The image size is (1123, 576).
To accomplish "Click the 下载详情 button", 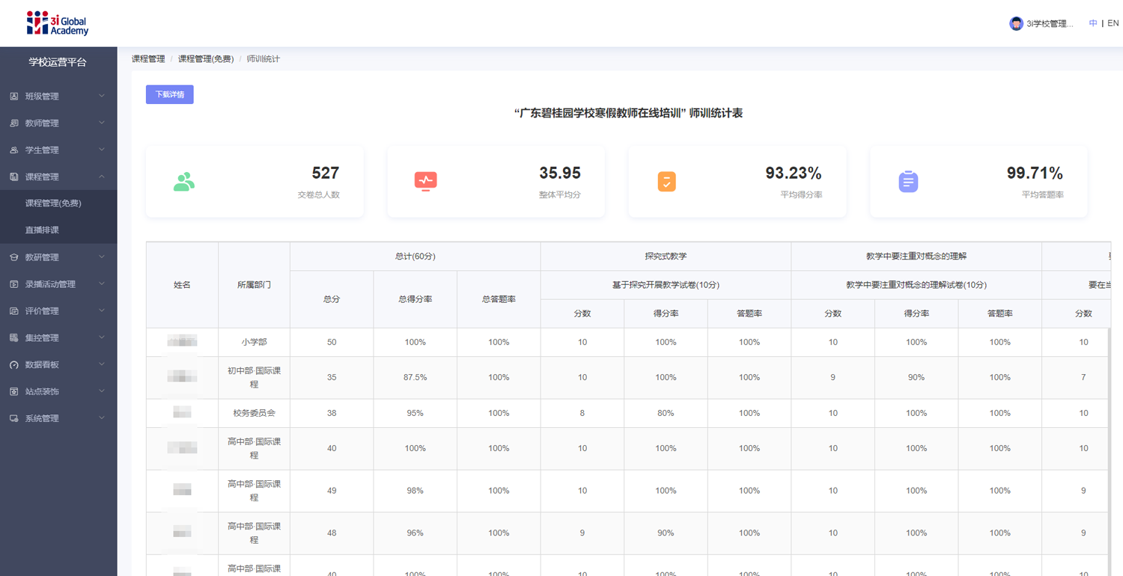I will click(x=169, y=95).
